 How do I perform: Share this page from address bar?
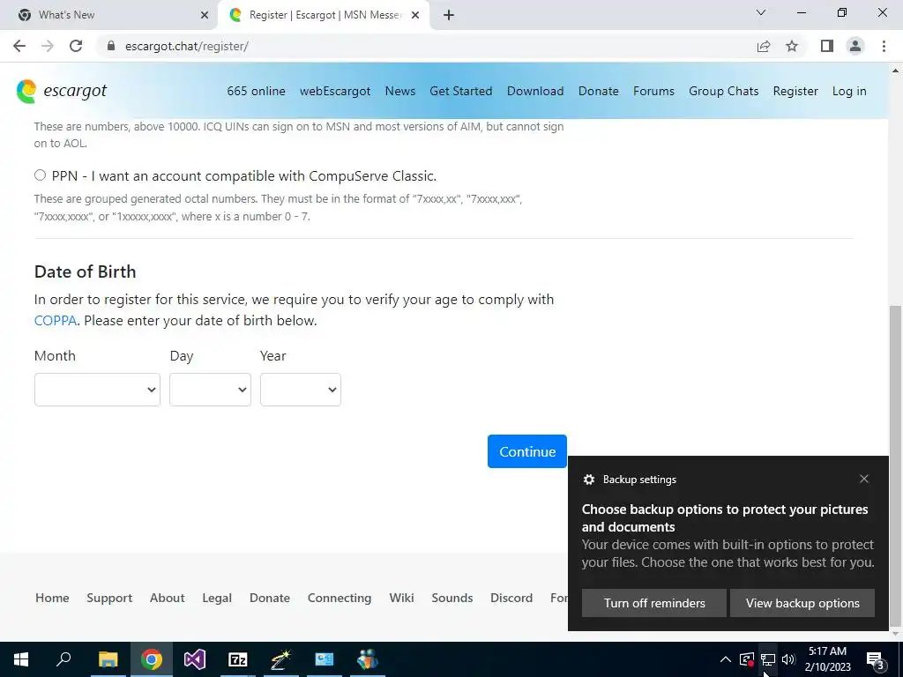[764, 46]
